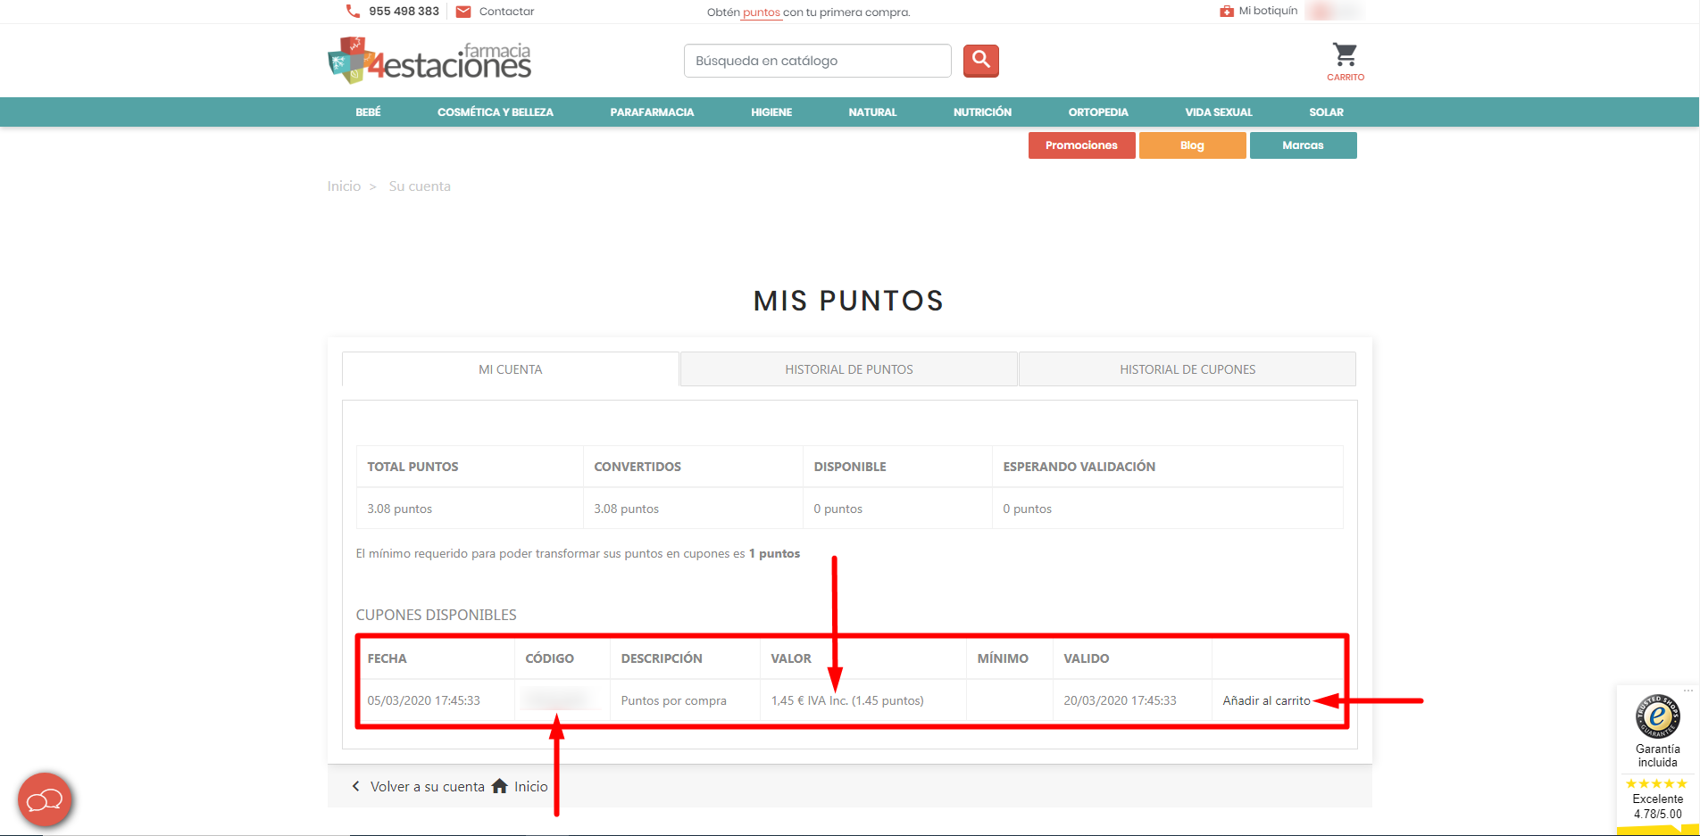1700x836 pixels.
Task: Click the Inicio link in the footer bar
Action: (x=530, y=787)
